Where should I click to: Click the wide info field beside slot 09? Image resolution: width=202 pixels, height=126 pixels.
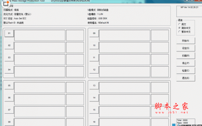pyautogui.click(x=125, y=35)
